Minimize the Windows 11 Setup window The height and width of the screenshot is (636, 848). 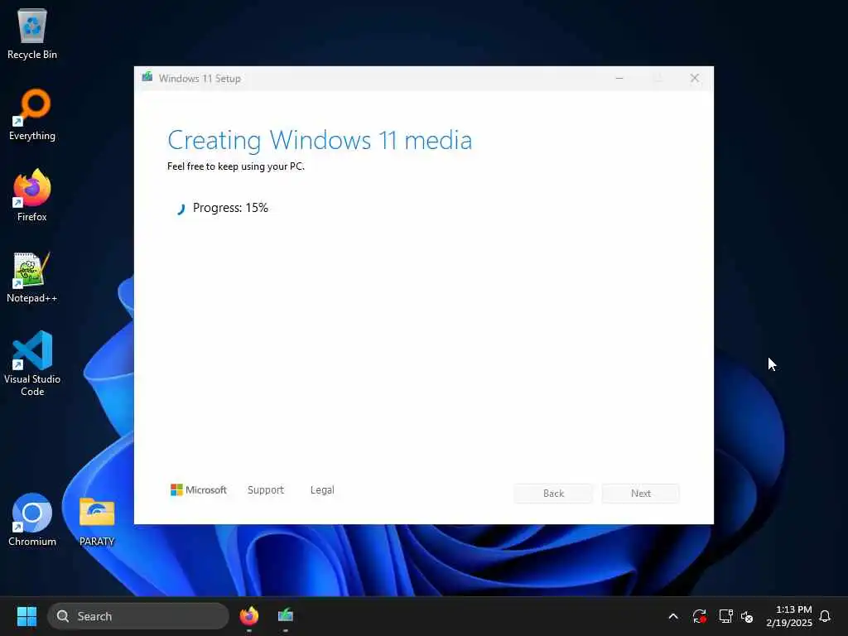(619, 79)
